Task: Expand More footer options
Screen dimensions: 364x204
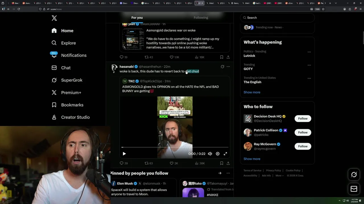Action: pos(280,176)
